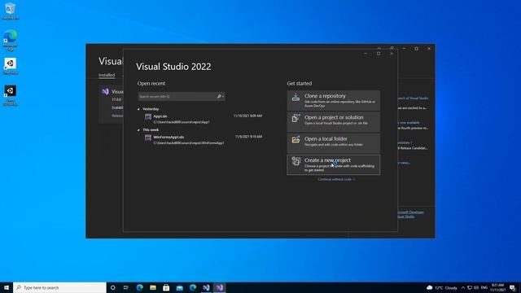The image size is (521, 293).
Task: Click Open a project or solution
Action: click(x=334, y=121)
